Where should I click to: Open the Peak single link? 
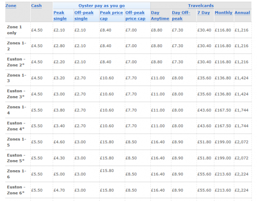click(60, 16)
